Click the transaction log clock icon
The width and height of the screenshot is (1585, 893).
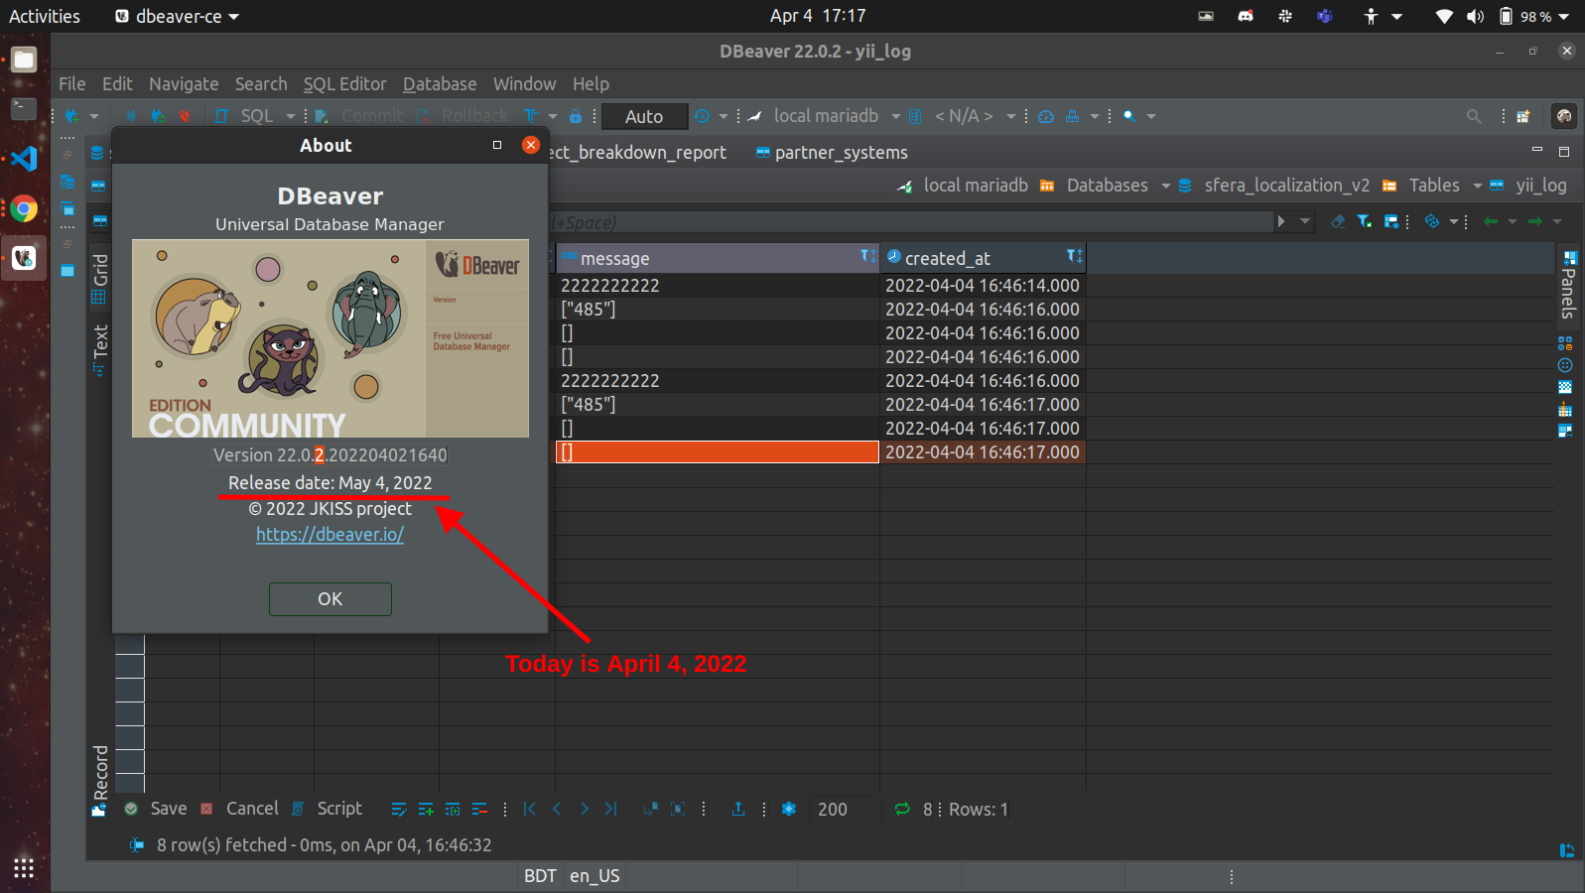point(703,116)
